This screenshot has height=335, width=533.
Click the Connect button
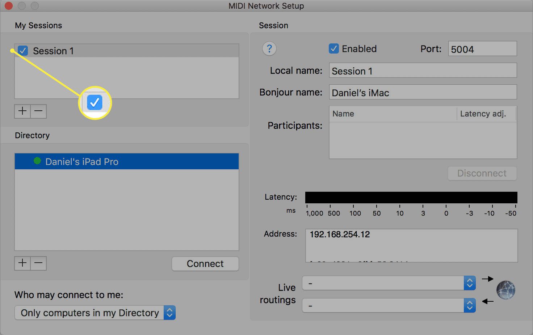205,264
